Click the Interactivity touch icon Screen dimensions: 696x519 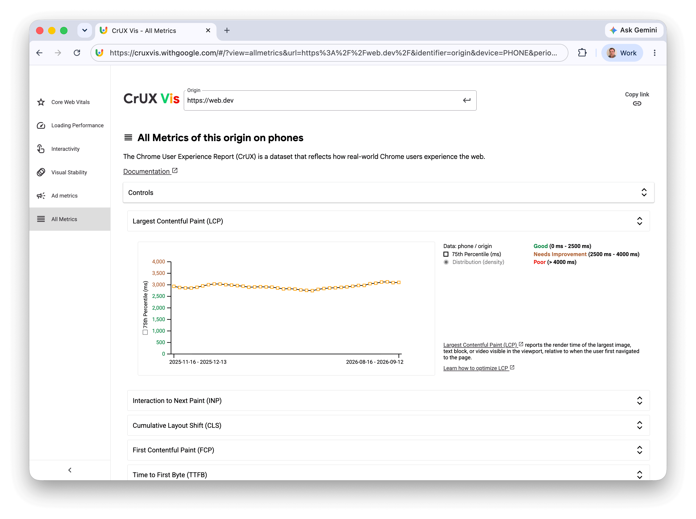pos(41,149)
